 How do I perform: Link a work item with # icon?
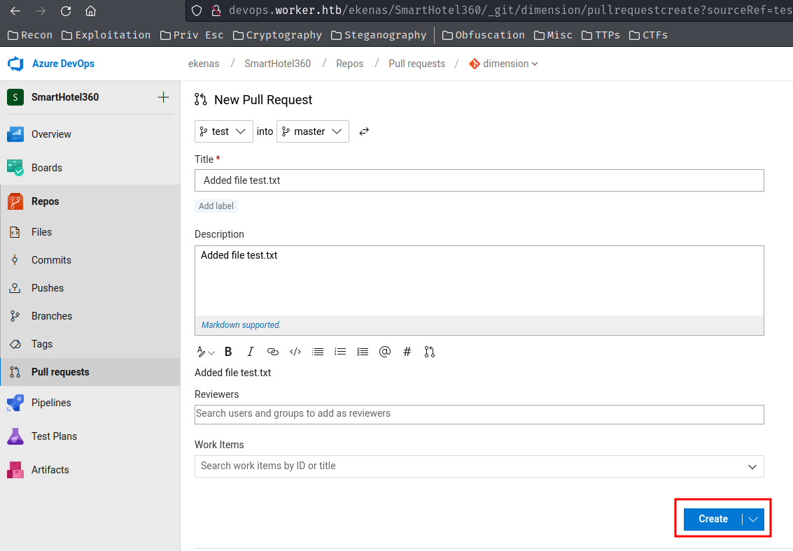pyautogui.click(x=407, y=352)
